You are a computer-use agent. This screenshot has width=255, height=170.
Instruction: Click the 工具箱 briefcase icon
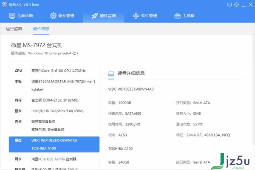tap(177, 16)
